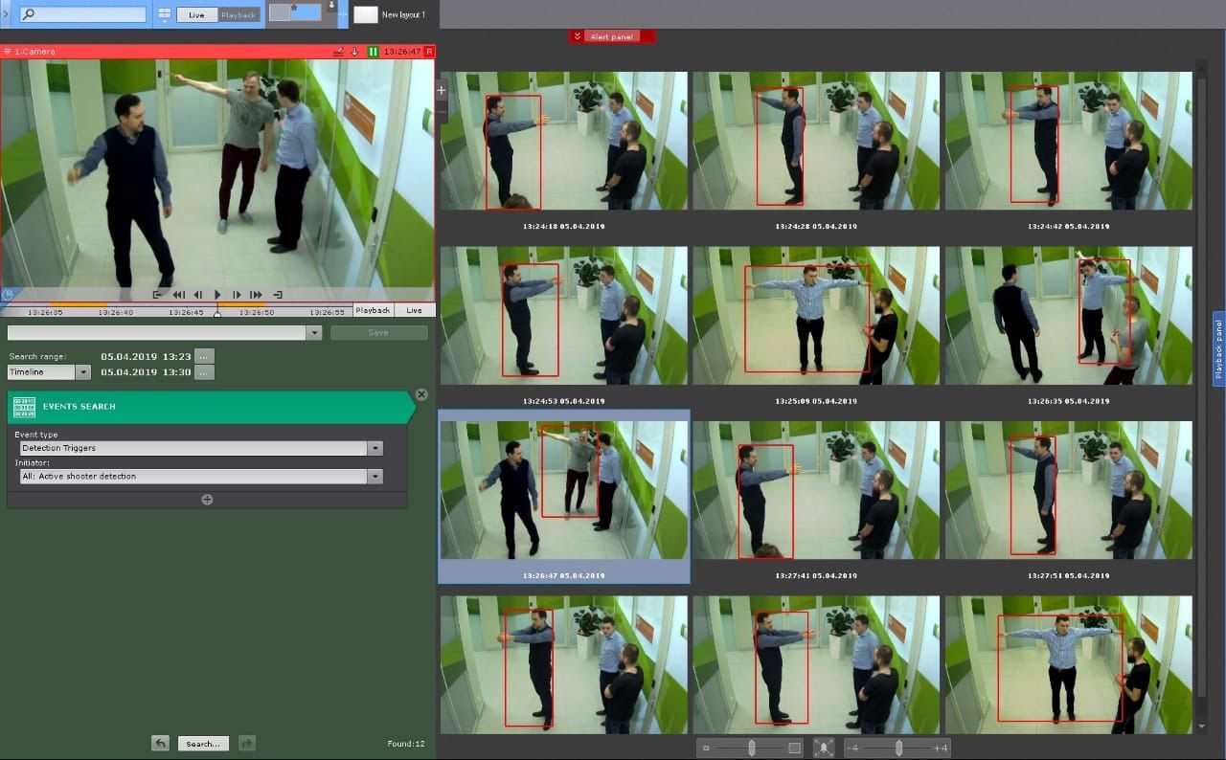Click the plus button beside results grid
This screenshot has width=1226, height=760.
point(441,91)
